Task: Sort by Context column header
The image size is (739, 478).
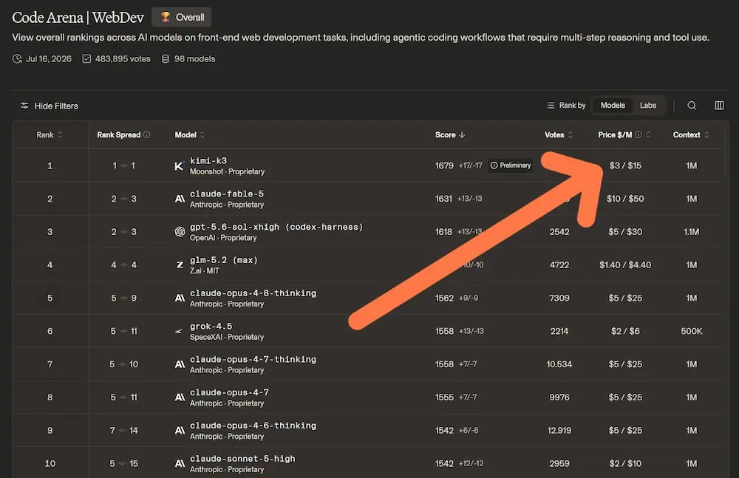Action: tap(691, 134)
